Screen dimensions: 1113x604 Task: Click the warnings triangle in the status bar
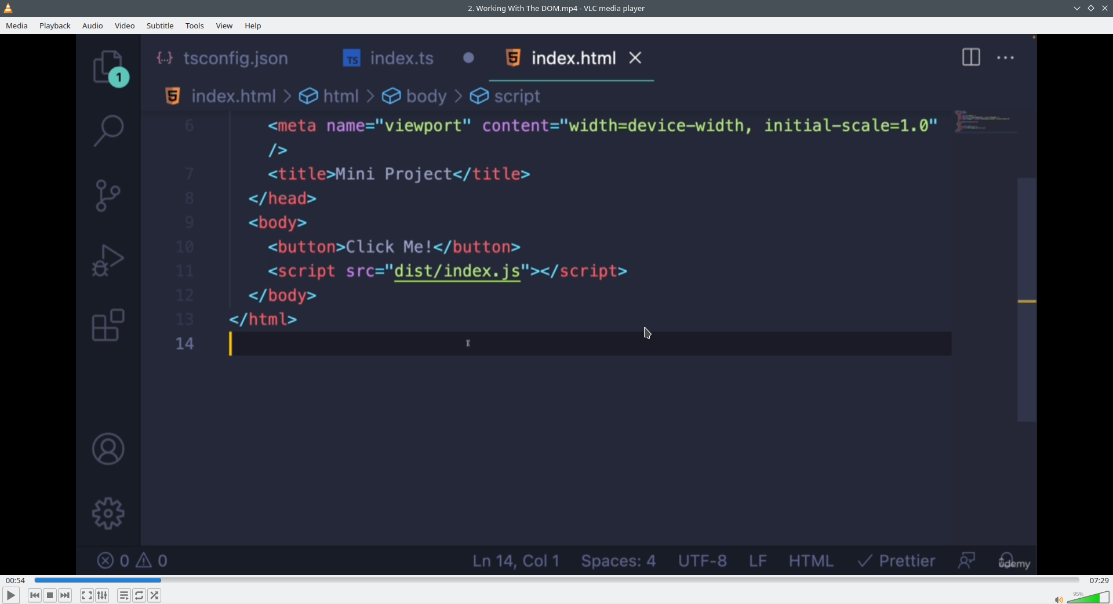tap(144, 561)
